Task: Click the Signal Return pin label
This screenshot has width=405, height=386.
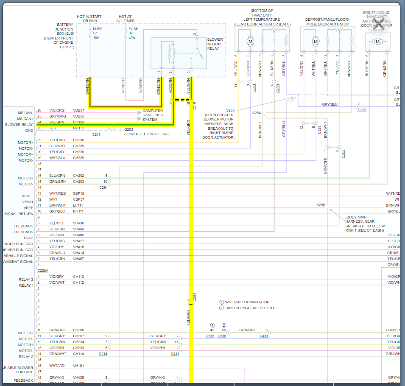Action: coord(19,214)
